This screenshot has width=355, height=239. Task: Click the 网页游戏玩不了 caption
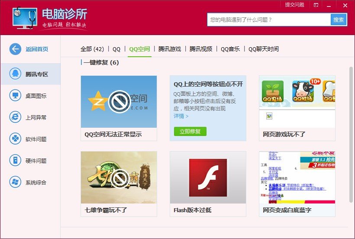coord(284,134)
